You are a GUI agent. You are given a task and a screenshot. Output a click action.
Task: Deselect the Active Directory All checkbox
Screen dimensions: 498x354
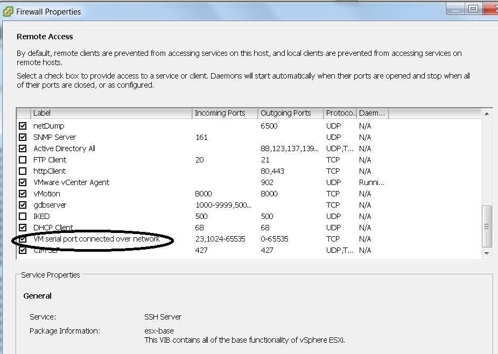tap(23, 148)
